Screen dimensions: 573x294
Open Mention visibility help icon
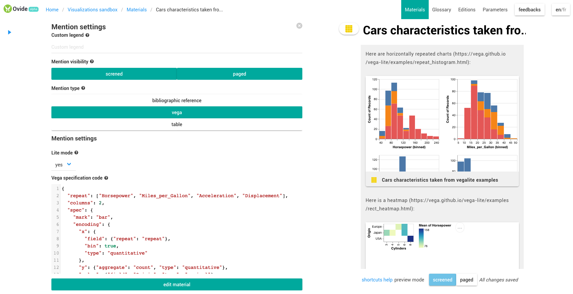click(x=92, y=61)
